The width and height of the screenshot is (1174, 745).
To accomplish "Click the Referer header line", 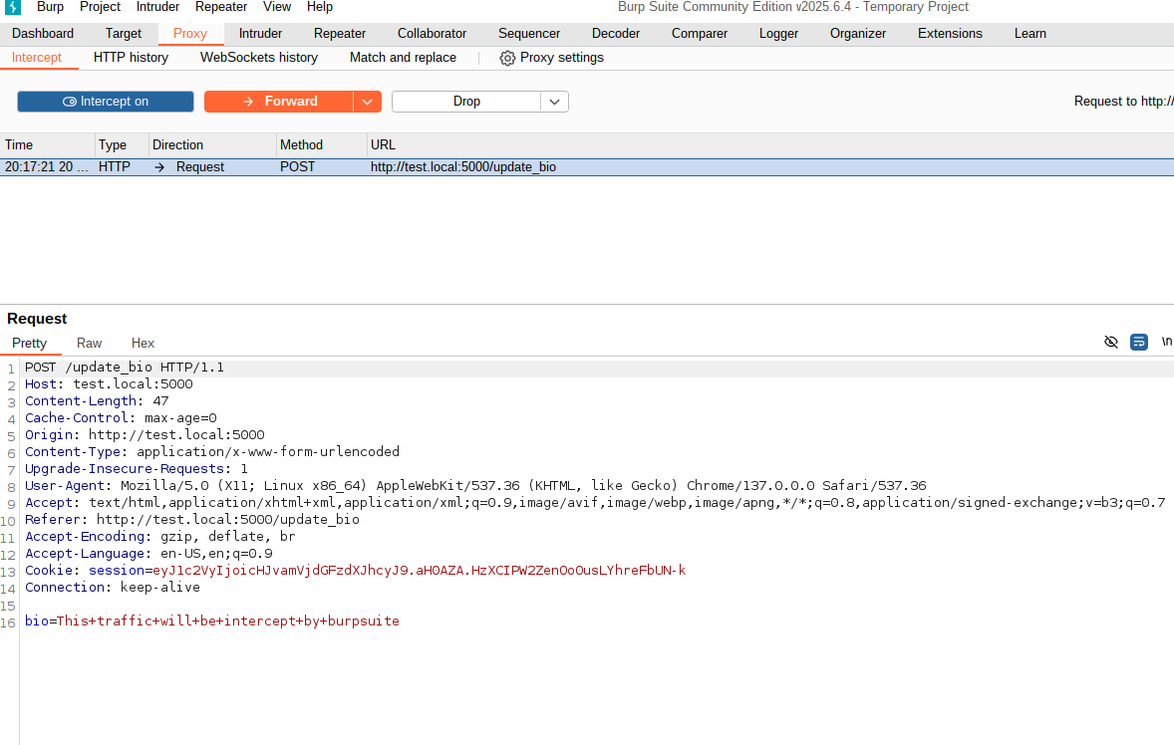I will (191, 520).
